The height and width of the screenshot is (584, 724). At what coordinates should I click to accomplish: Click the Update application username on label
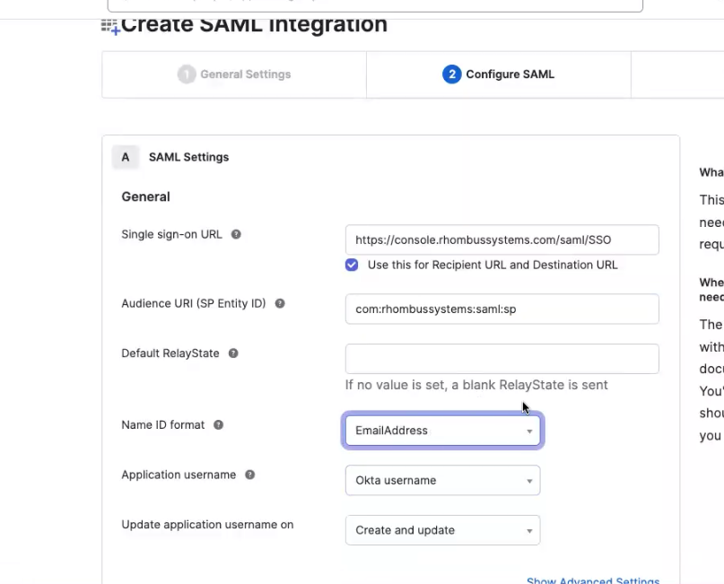click(x=207, y=525)
